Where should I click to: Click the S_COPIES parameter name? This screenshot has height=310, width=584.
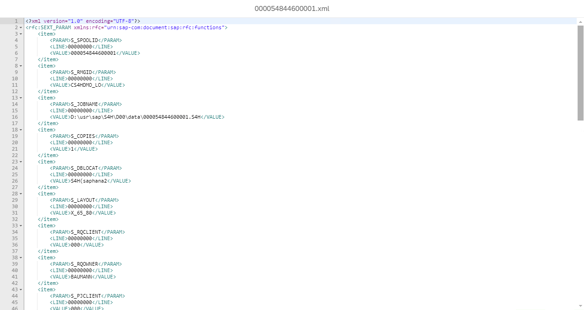tap(83, 136)
